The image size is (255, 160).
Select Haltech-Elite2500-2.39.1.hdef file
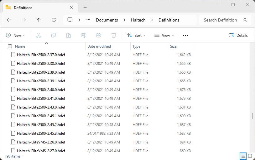41,81
